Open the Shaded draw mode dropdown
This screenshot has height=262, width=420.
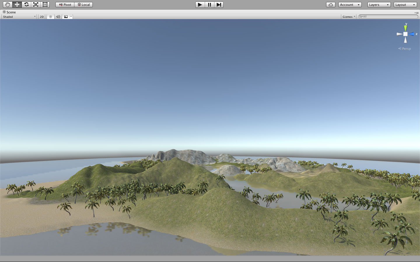pyautogui.click(x=19, y=17)
